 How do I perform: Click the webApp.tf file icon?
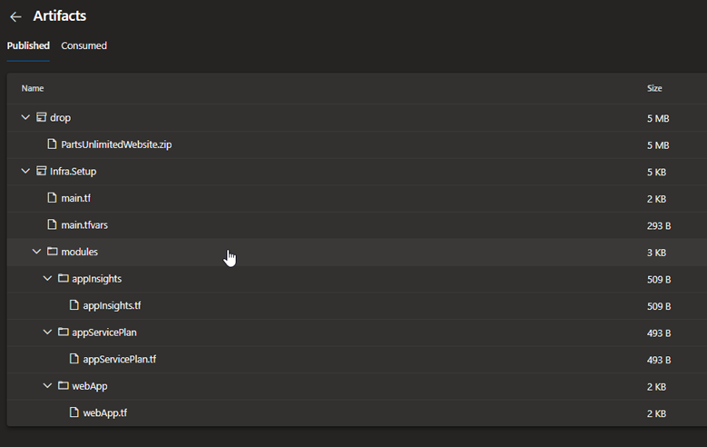click(74, 412)
